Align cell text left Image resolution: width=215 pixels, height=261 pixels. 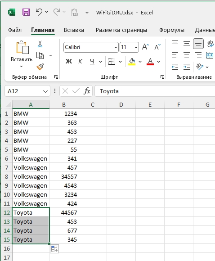click(175, 55)
